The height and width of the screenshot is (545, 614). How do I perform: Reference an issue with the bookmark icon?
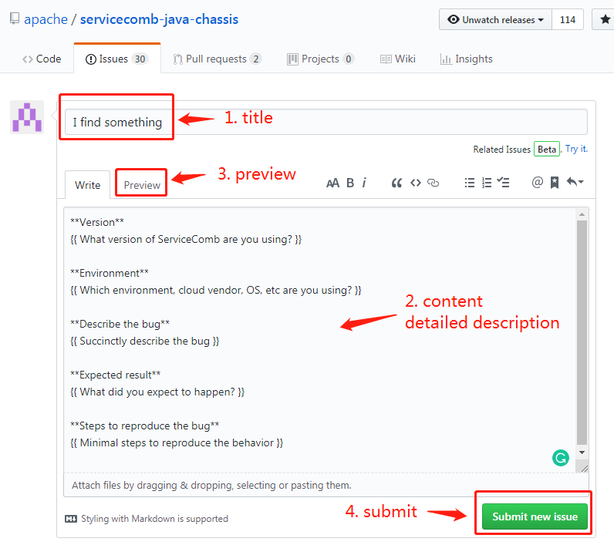554,183
